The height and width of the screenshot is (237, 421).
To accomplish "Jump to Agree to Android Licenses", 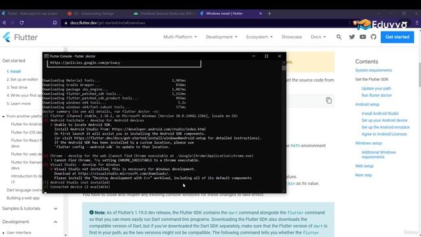I will 384,134.
